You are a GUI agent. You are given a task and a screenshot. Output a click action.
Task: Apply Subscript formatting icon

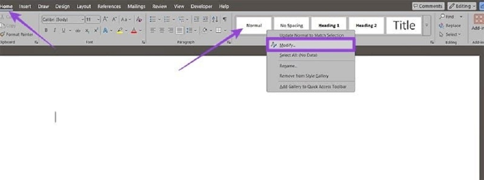click(x=87, y=31)
